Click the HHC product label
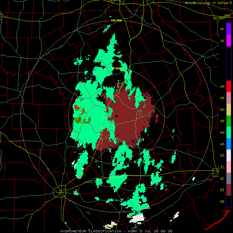The width and height of the screenshot is (233, 233). click(227, 16)
